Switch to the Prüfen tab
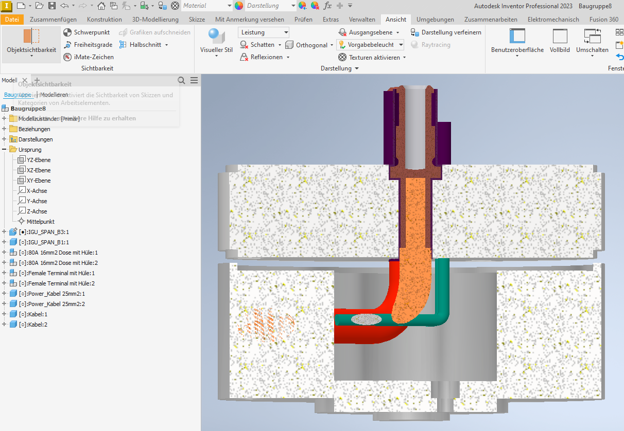Viewport: 624px width, 431px height. pos(303,20)
